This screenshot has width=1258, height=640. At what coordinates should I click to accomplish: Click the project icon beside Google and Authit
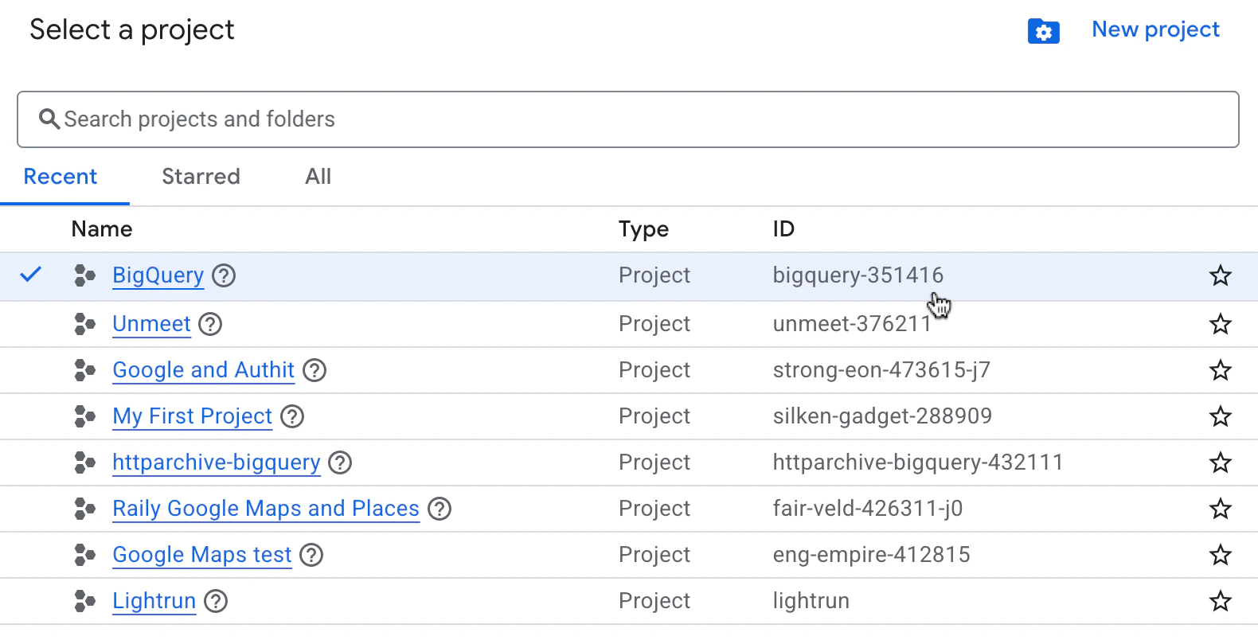84,370
